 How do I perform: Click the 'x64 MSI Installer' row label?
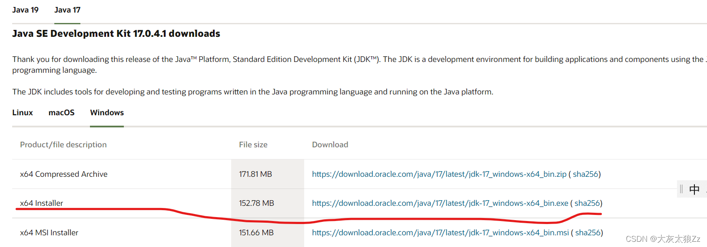[49, 233]
